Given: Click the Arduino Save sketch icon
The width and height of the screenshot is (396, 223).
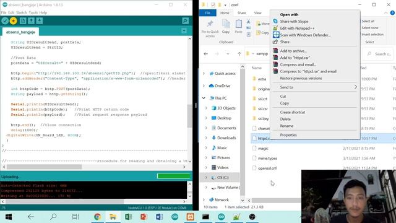Looking at the screenshot, I should coord(40,20).
